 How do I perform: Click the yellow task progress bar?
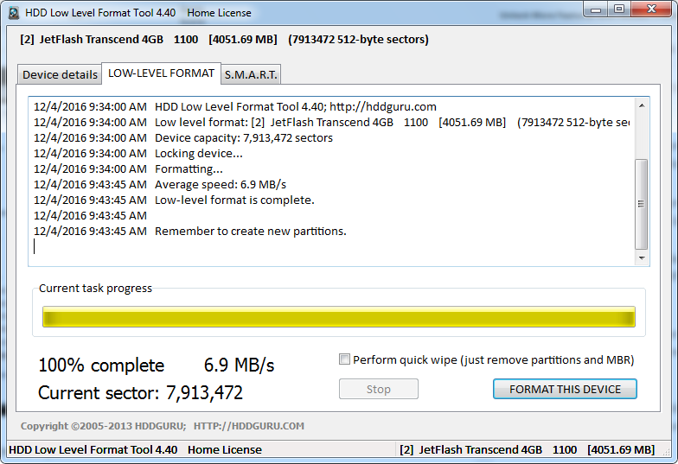[x=339, y=316]
